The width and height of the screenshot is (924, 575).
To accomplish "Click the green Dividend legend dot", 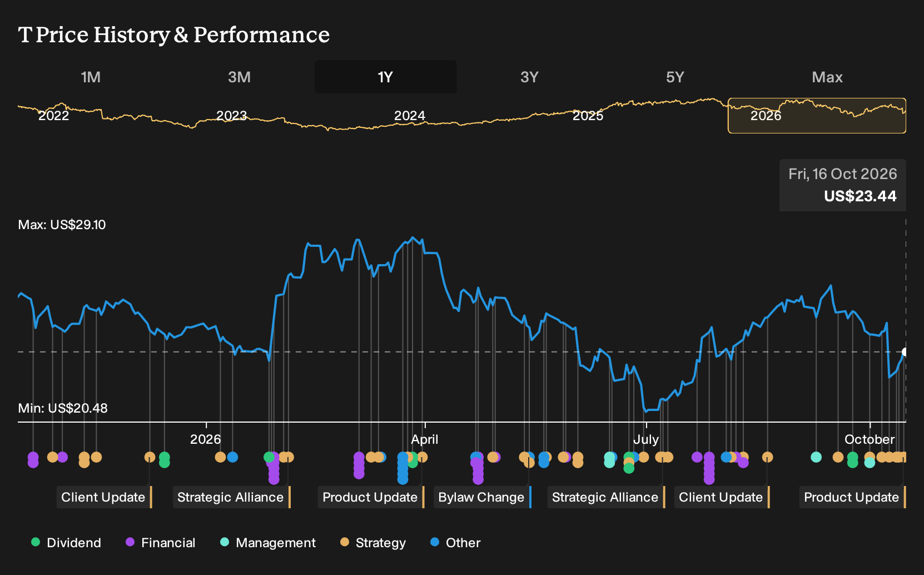I will pyautogui.click(x=36, y=542).
